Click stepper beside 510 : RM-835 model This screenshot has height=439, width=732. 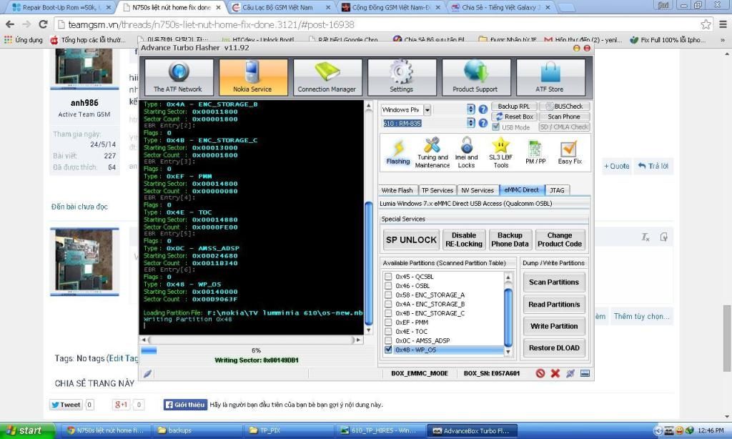(470, 123)
